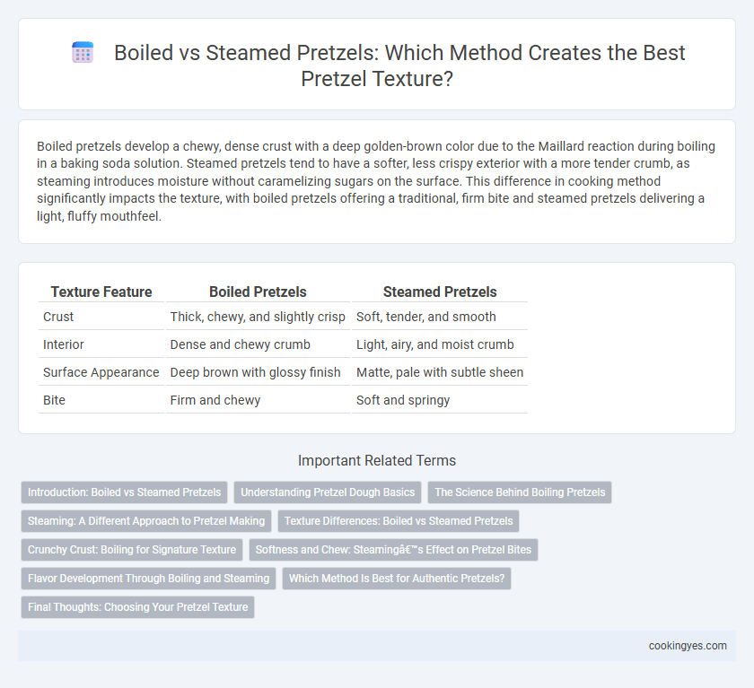
Task: Click the Important Related Terms heading
Action: click(x=377, y=461)
